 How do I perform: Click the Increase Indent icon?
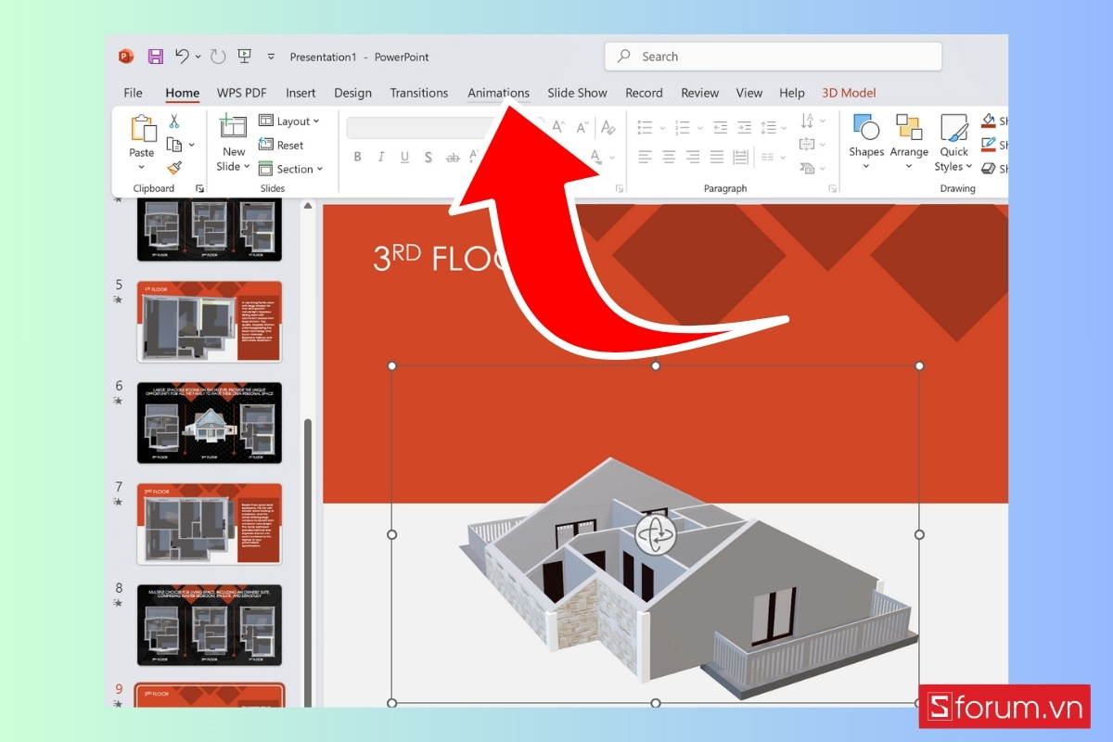tap(743, 127)
